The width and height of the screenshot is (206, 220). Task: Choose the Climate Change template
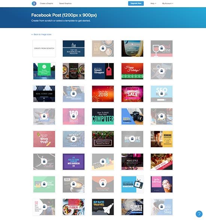pyautogui.click(x=132, y=207)
